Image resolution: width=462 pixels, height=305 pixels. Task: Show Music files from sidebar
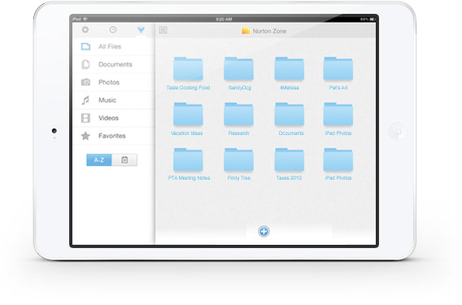[114, 100]
